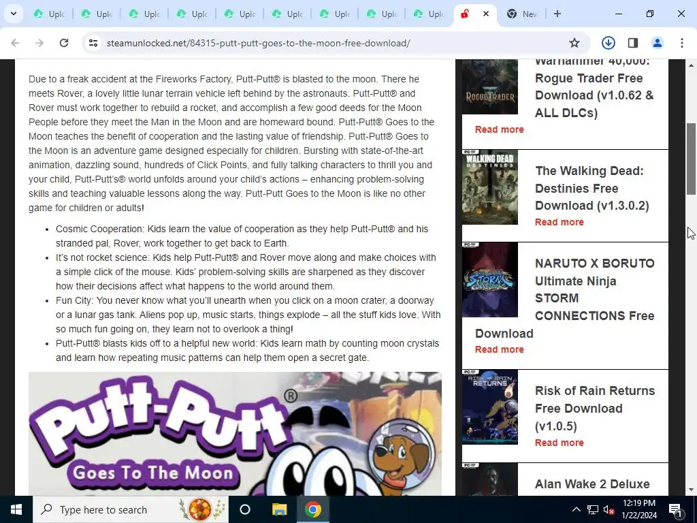Screen dimensions: 697x523
Task: Open Chrome's three-dot menu
Action: pyautogui.click(x=682, y=43)
